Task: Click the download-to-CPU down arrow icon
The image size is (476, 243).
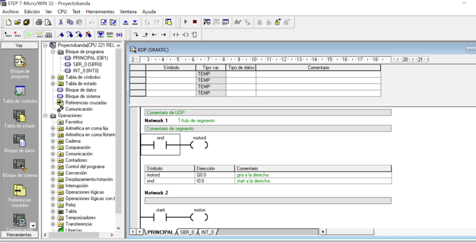Action: (x=135, y=22)
